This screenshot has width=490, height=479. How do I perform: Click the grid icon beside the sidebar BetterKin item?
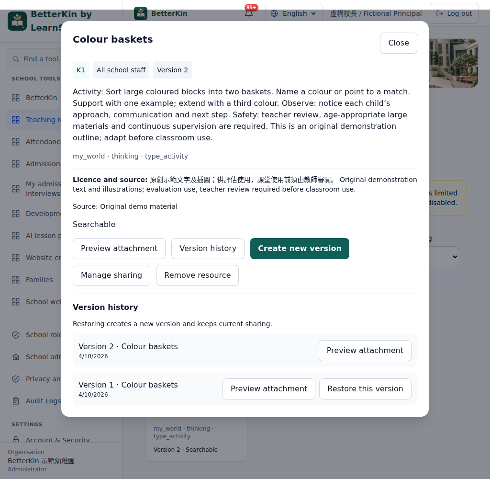(16, 98)
